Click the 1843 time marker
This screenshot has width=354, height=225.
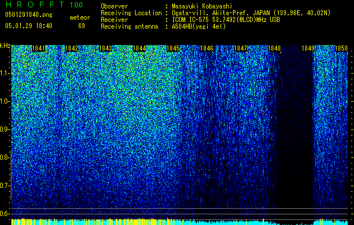point(105,48)
